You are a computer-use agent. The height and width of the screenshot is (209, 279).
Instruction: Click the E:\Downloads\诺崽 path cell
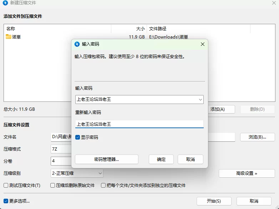(x=168, y=37)
